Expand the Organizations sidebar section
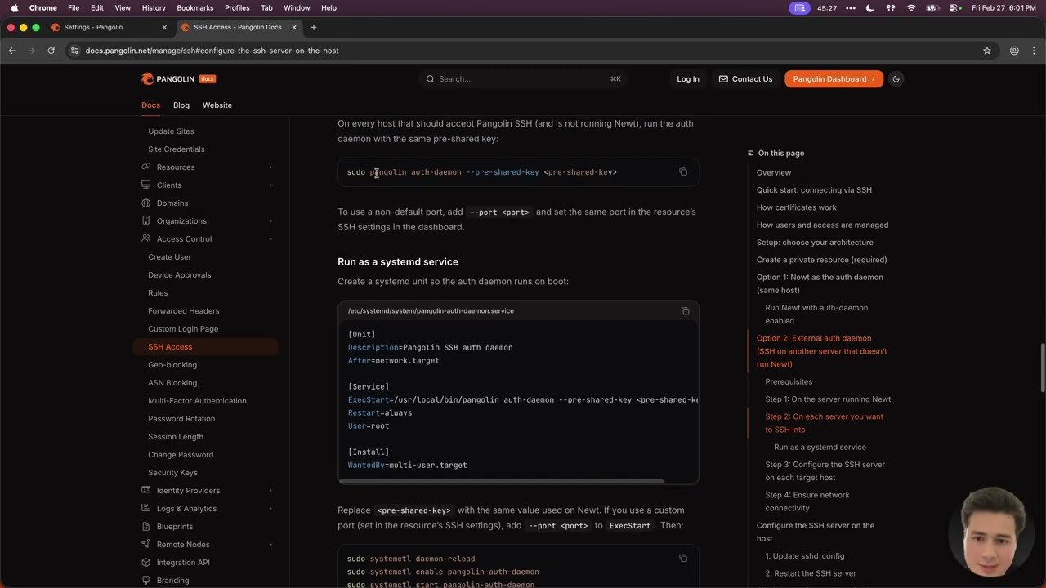 [206, 221]
